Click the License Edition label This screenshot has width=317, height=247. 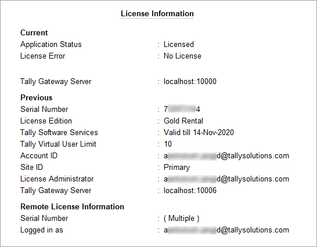pyautogui.click(x=46, y=121)
